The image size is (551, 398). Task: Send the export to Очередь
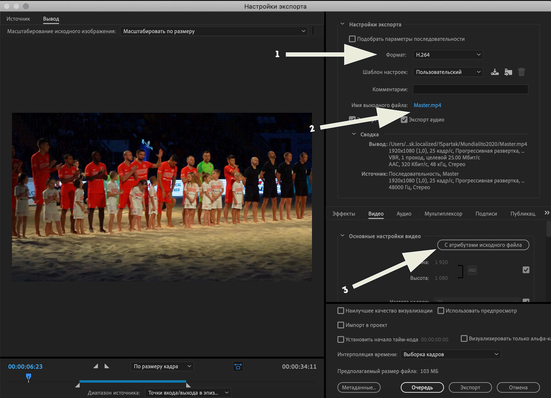click(422, 387)
